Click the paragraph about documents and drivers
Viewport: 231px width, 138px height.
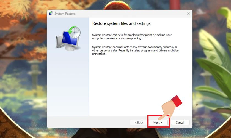[135, 51]
